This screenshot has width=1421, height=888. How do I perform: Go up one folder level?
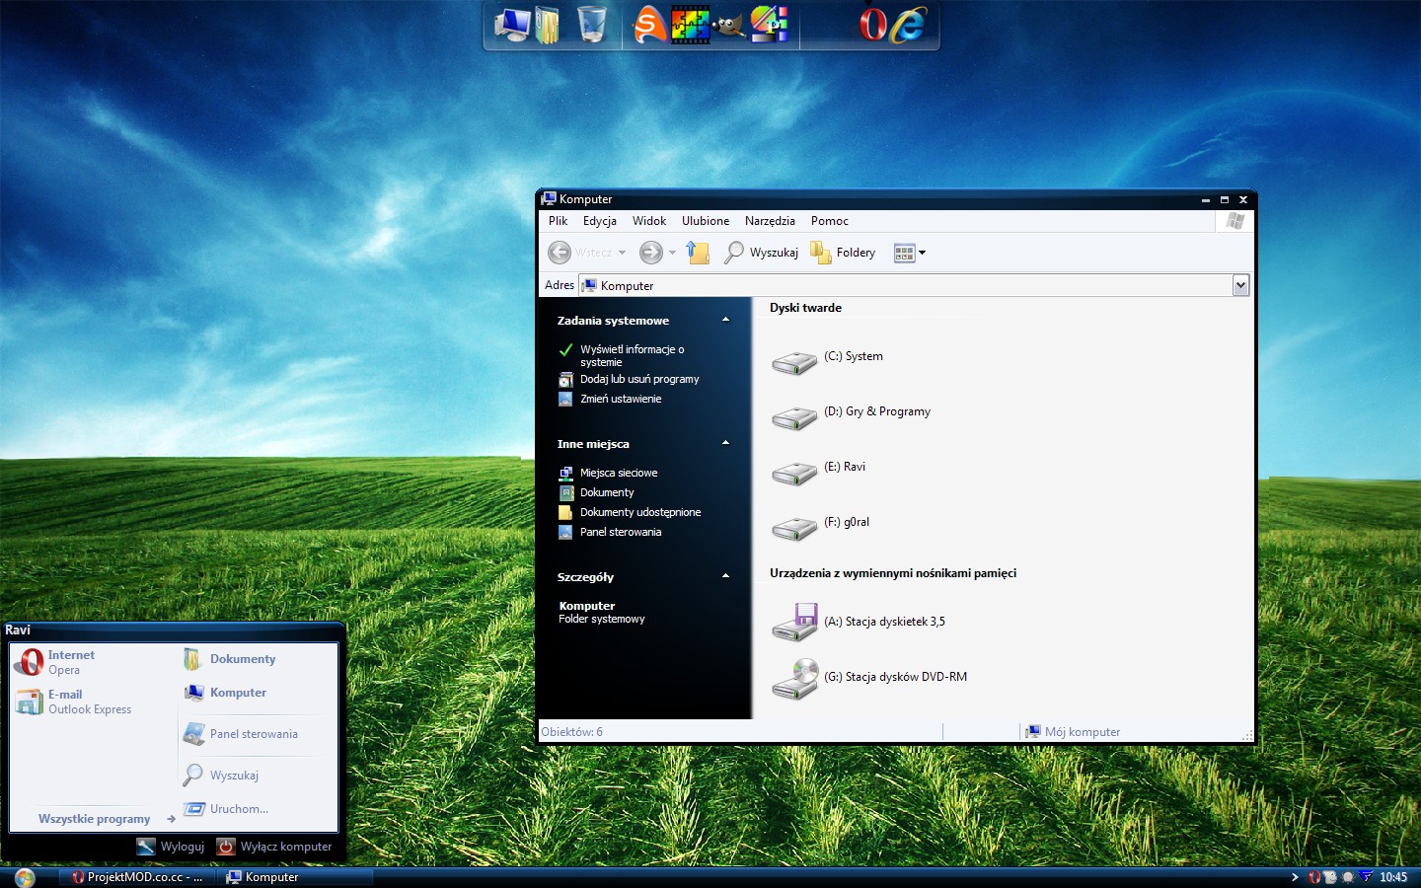coord(698,253)
